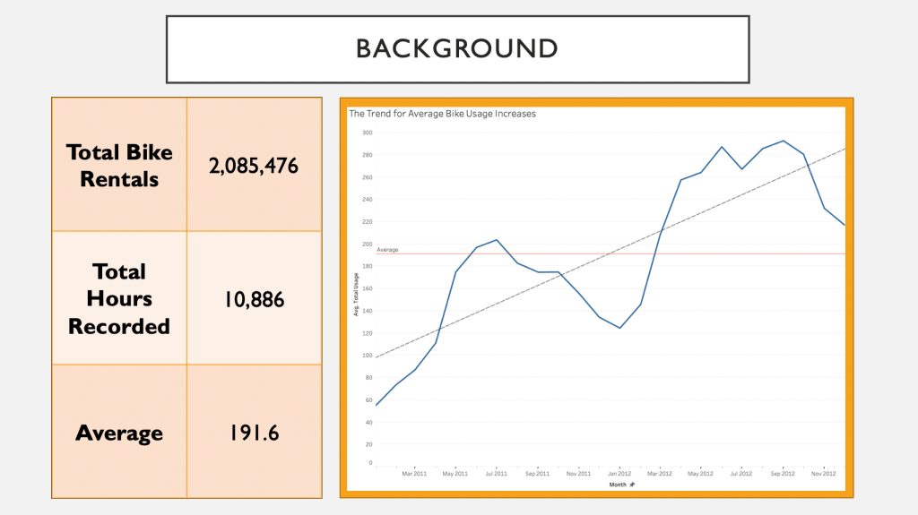Click the Mar 2011 axis label
This screenshot has height=515, width=918.
(x=414, y=474)
